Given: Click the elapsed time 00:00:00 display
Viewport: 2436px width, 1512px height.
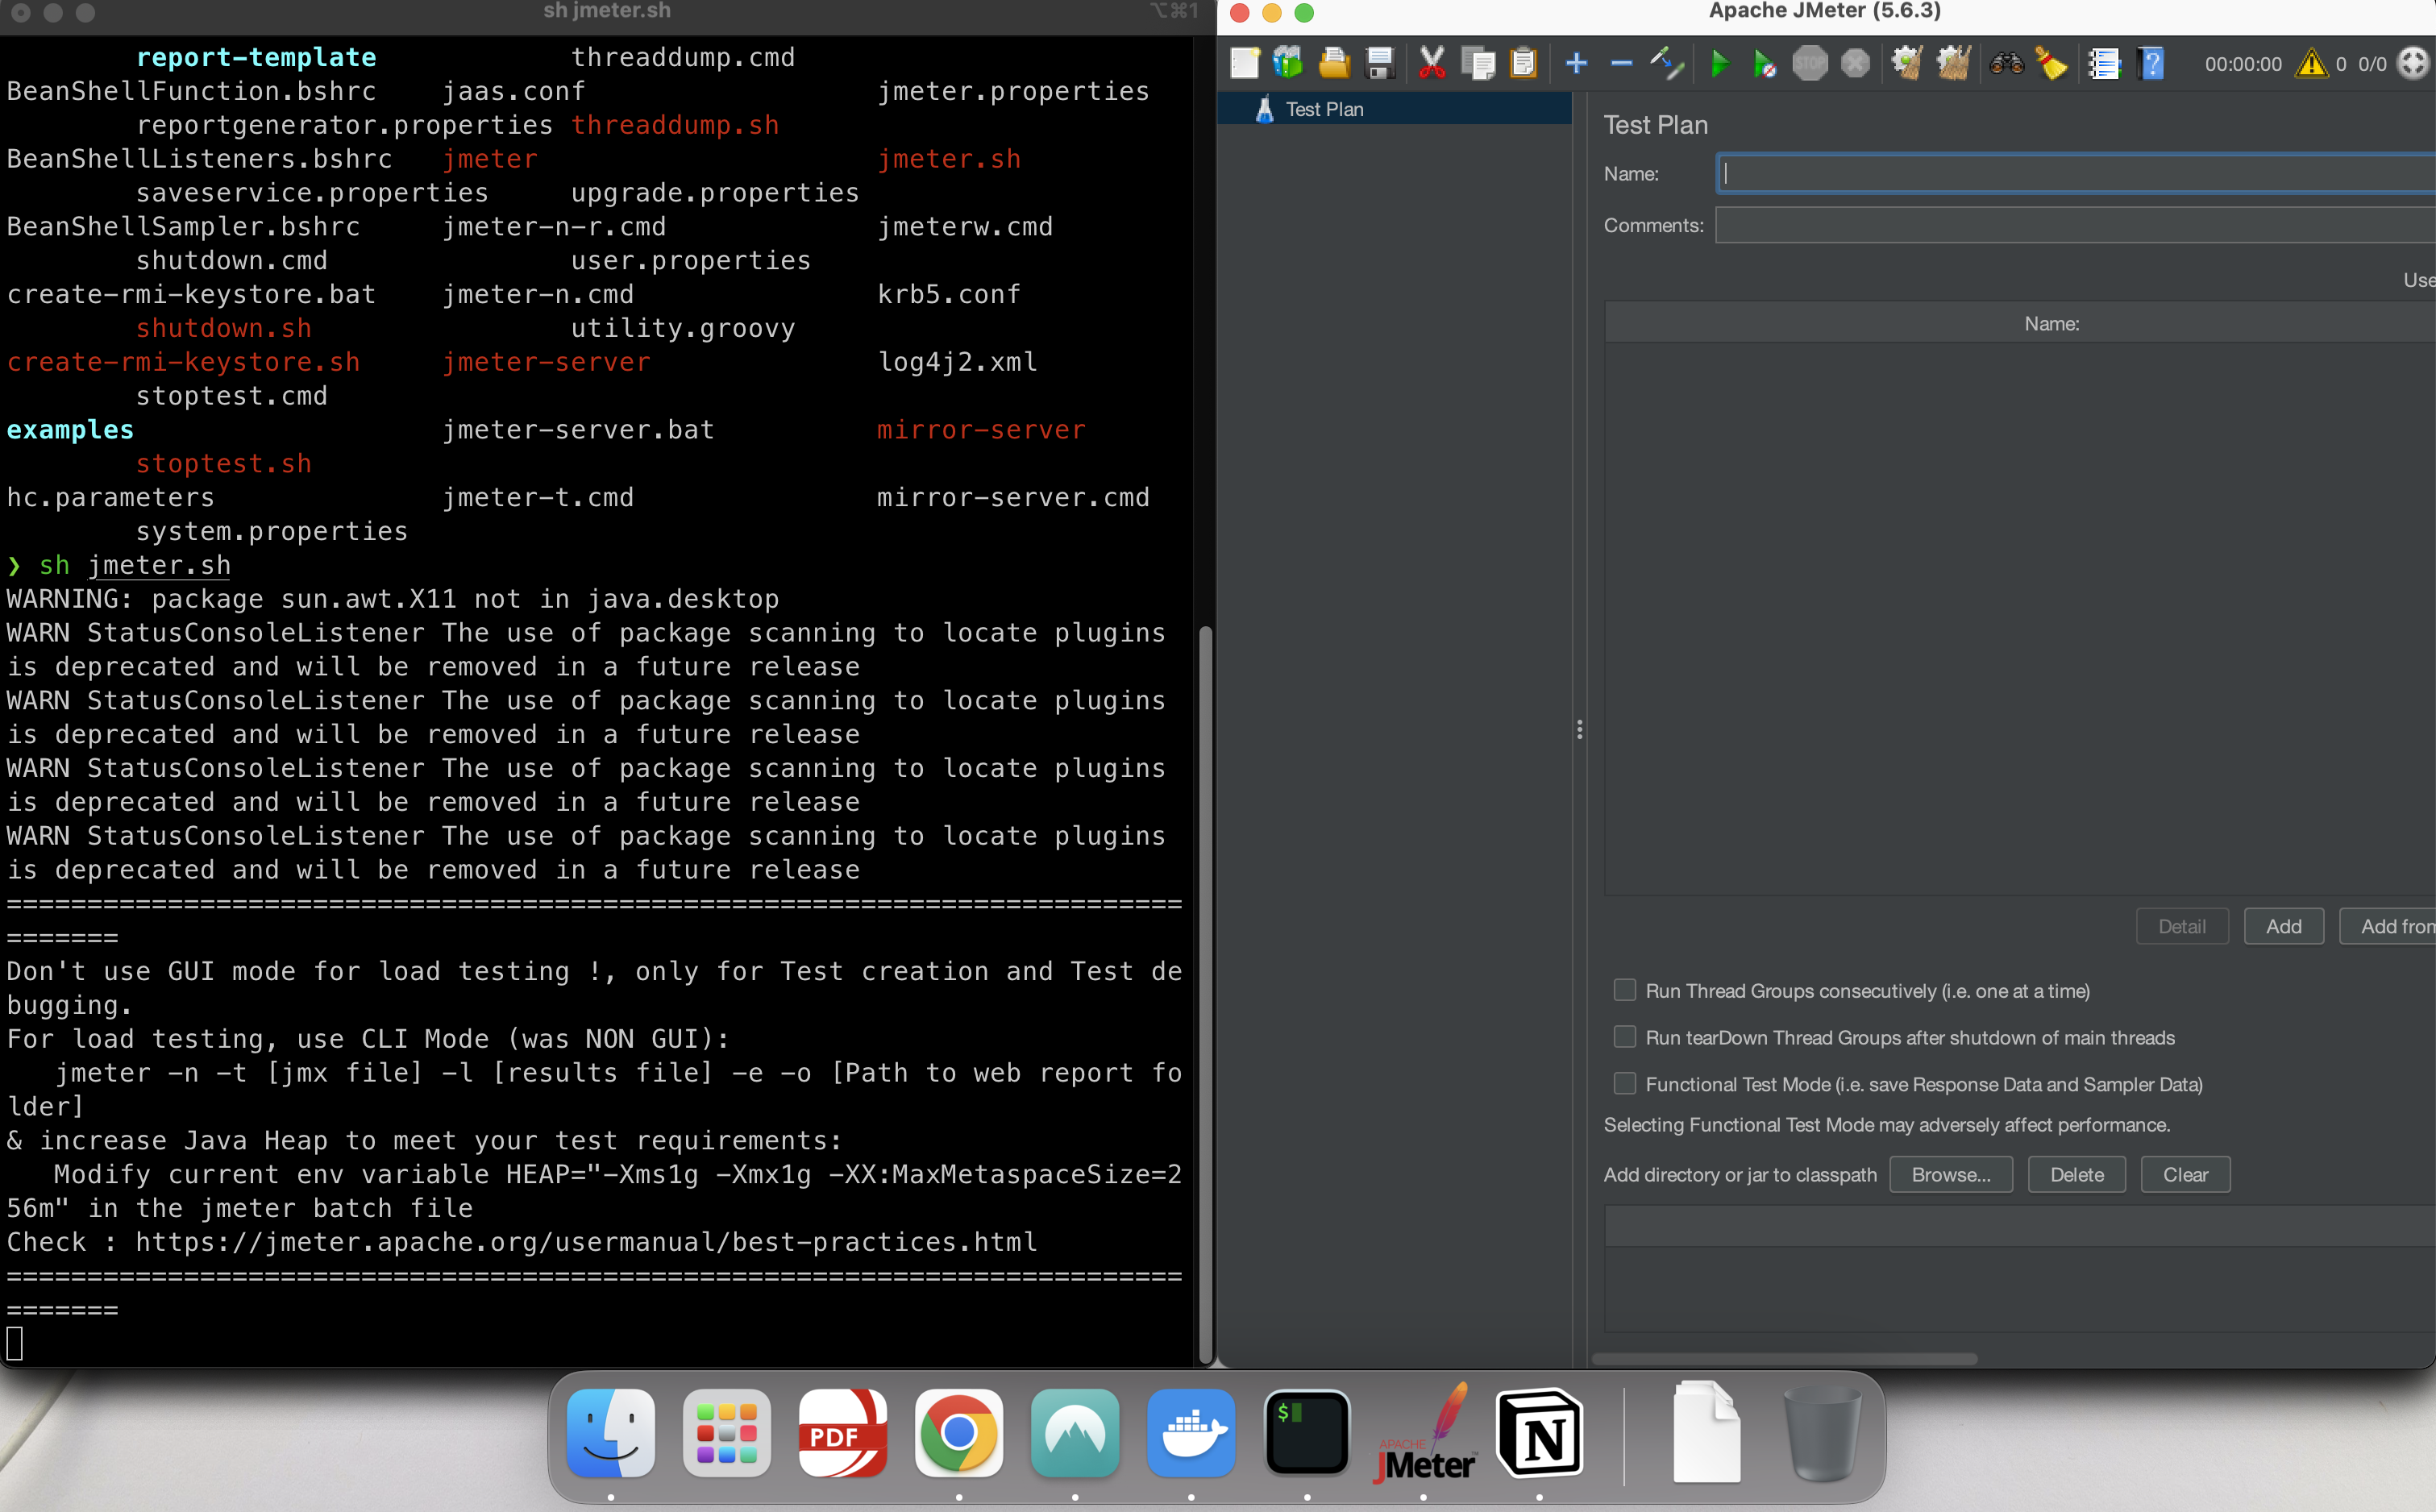Looking at the screenshot, I should tap(2243, 64).
